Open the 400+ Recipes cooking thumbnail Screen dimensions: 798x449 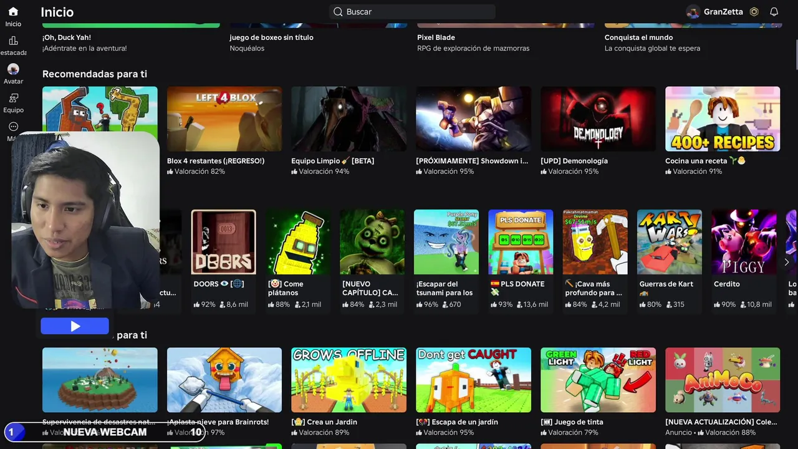pyautogui.click(x=723, y=119)
